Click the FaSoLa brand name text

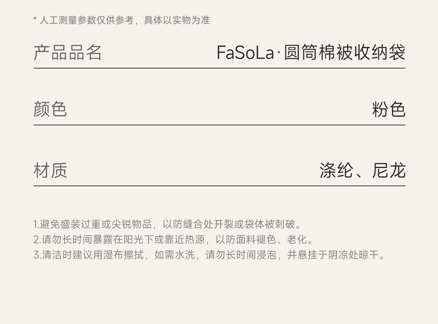point(245,52)
